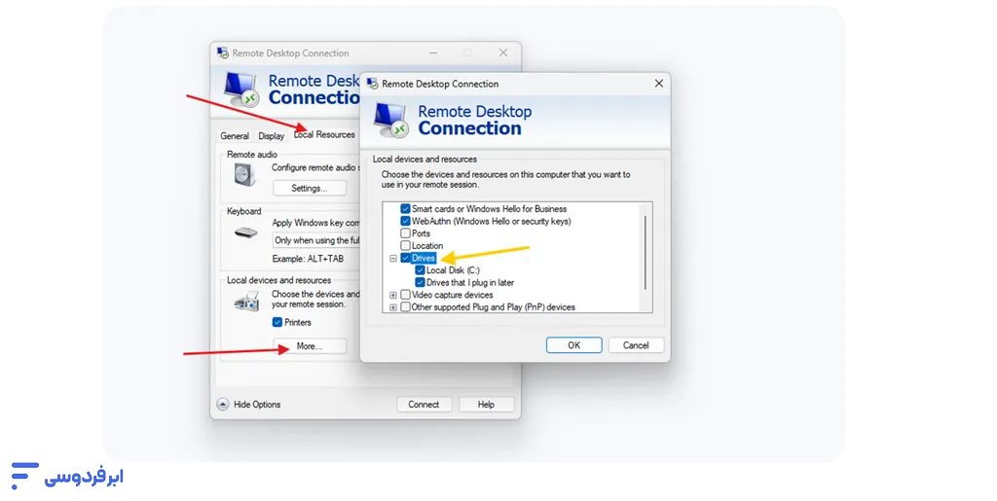Screen dimensions: 997x501
Task: Click the Connect button
Action: click(424, 404)
